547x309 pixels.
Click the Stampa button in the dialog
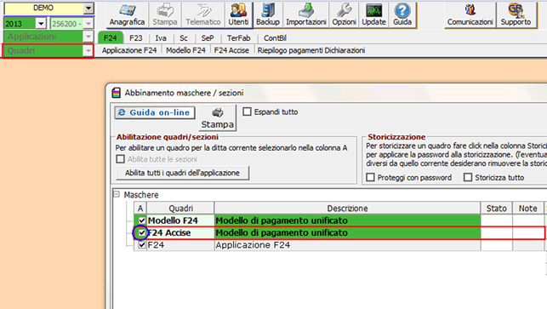point(217,118)
